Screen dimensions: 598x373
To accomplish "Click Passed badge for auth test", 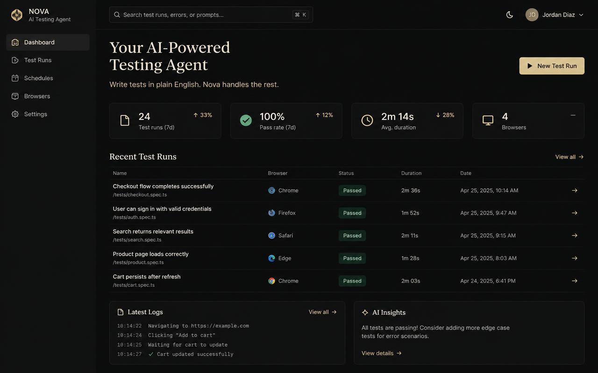I will [x=352, y=213].
